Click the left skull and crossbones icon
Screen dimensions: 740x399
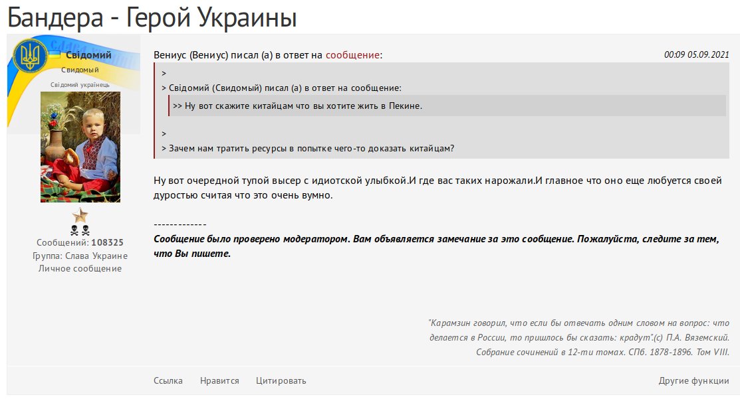click(74, 230)
